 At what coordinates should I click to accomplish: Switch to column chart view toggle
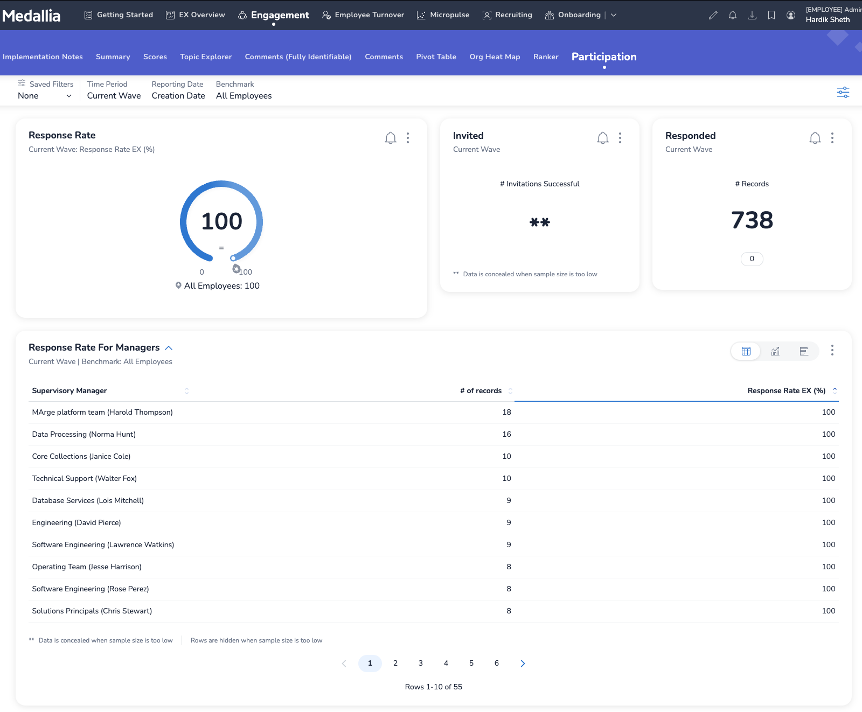[775, 351]
